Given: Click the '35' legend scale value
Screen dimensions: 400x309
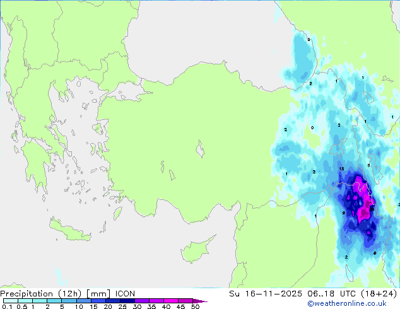Looking at the screenshot, I should (x=151, y=306).
